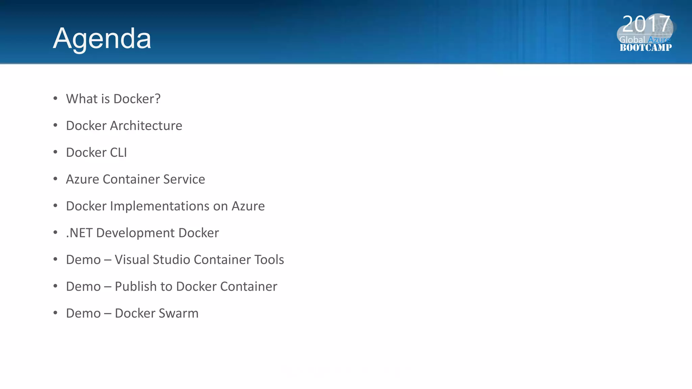Select 'Docker Implementations on Azure' line
This screenshot has width=692, height=389.
pyautogui.click(x=165, y=206)
